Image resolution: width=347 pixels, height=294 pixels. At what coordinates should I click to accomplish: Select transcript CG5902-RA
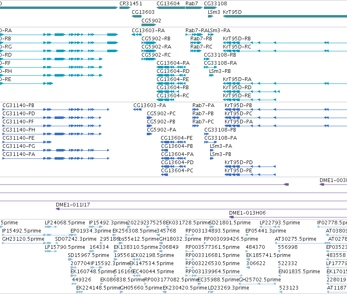coord(156,47)
